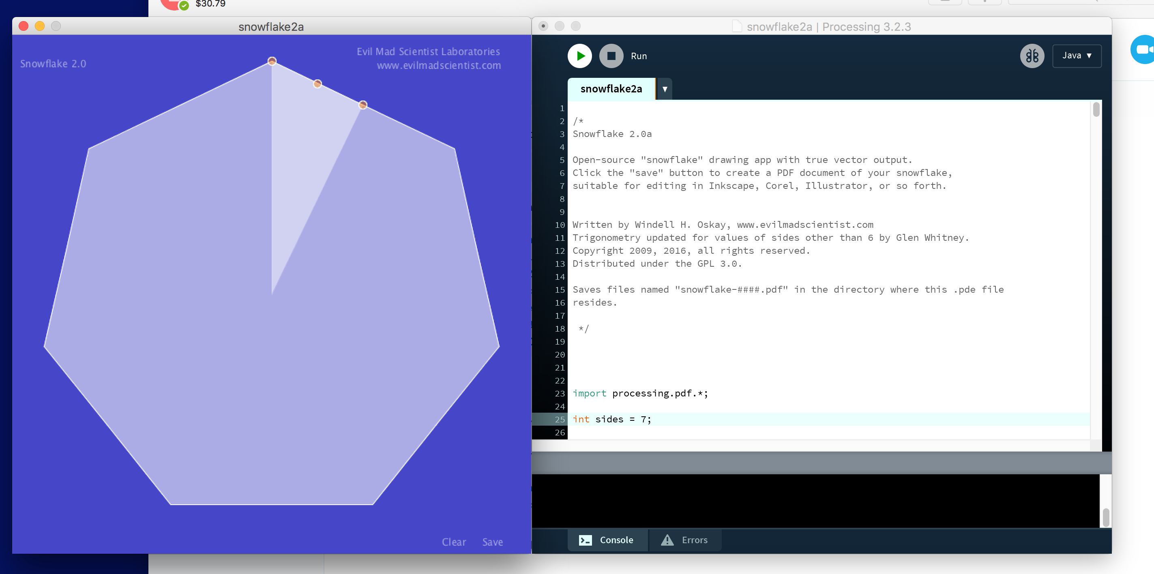Viewport: 1154px width, 574px height.
Task: Click the Stop button in Processing toolbar
Action: point(611,56)
